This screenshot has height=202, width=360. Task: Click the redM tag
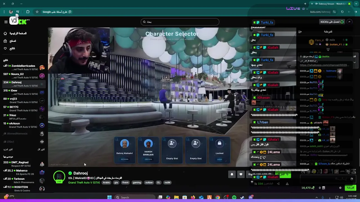(167, 182)
